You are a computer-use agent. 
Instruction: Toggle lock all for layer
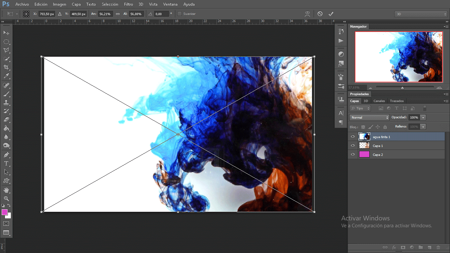(385, 127)
